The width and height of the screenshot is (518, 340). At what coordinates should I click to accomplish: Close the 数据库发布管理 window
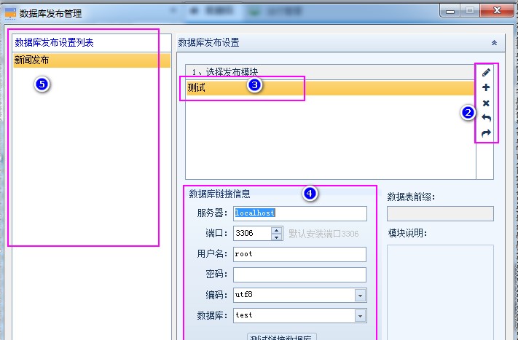(x=497, y=11)
